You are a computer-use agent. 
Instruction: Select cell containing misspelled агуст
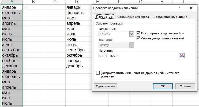coord(12,45)
